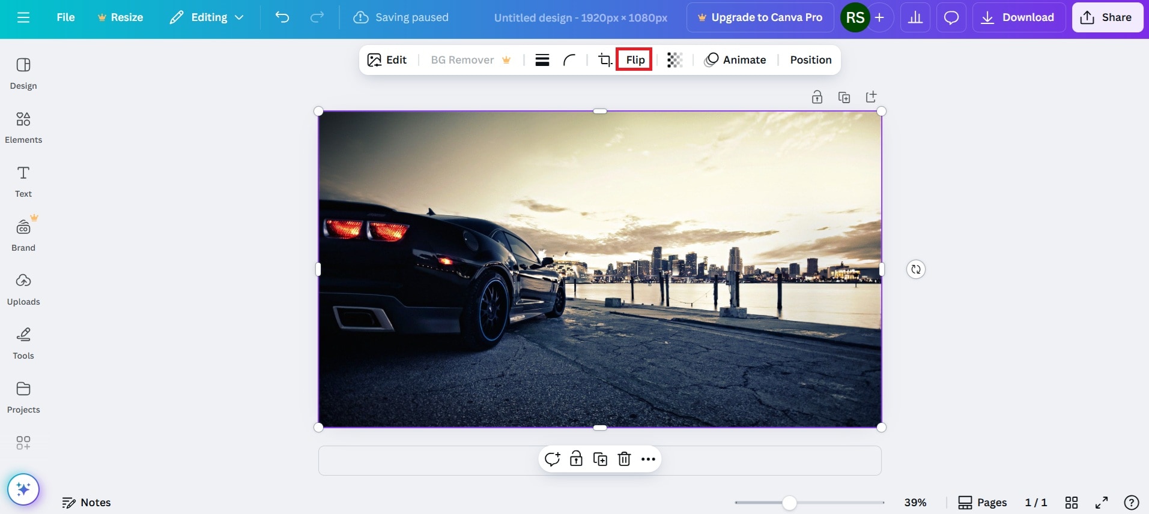This screenshot has width=1149, height=514.
Task: Click the 39% zoom level
Action: click(915, 503)
